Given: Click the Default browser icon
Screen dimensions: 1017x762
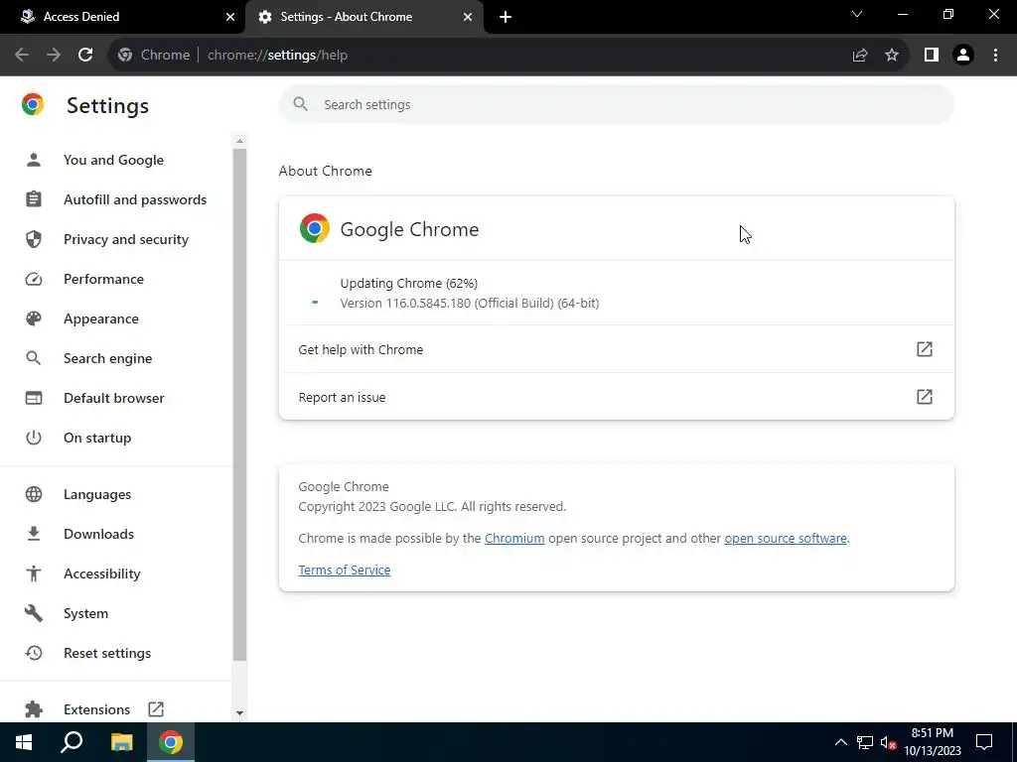Looking at the screenshot, I should pos(34,398).
